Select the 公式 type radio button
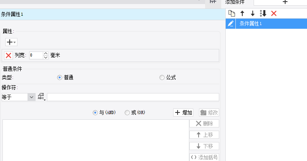 pos(162,78)
